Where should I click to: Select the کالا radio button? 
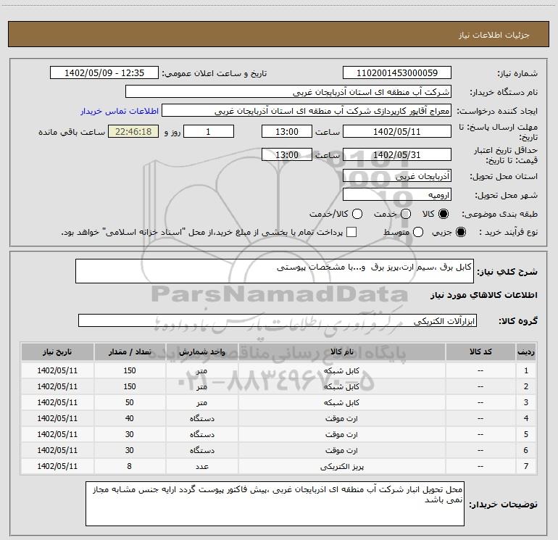coord(444,214)
